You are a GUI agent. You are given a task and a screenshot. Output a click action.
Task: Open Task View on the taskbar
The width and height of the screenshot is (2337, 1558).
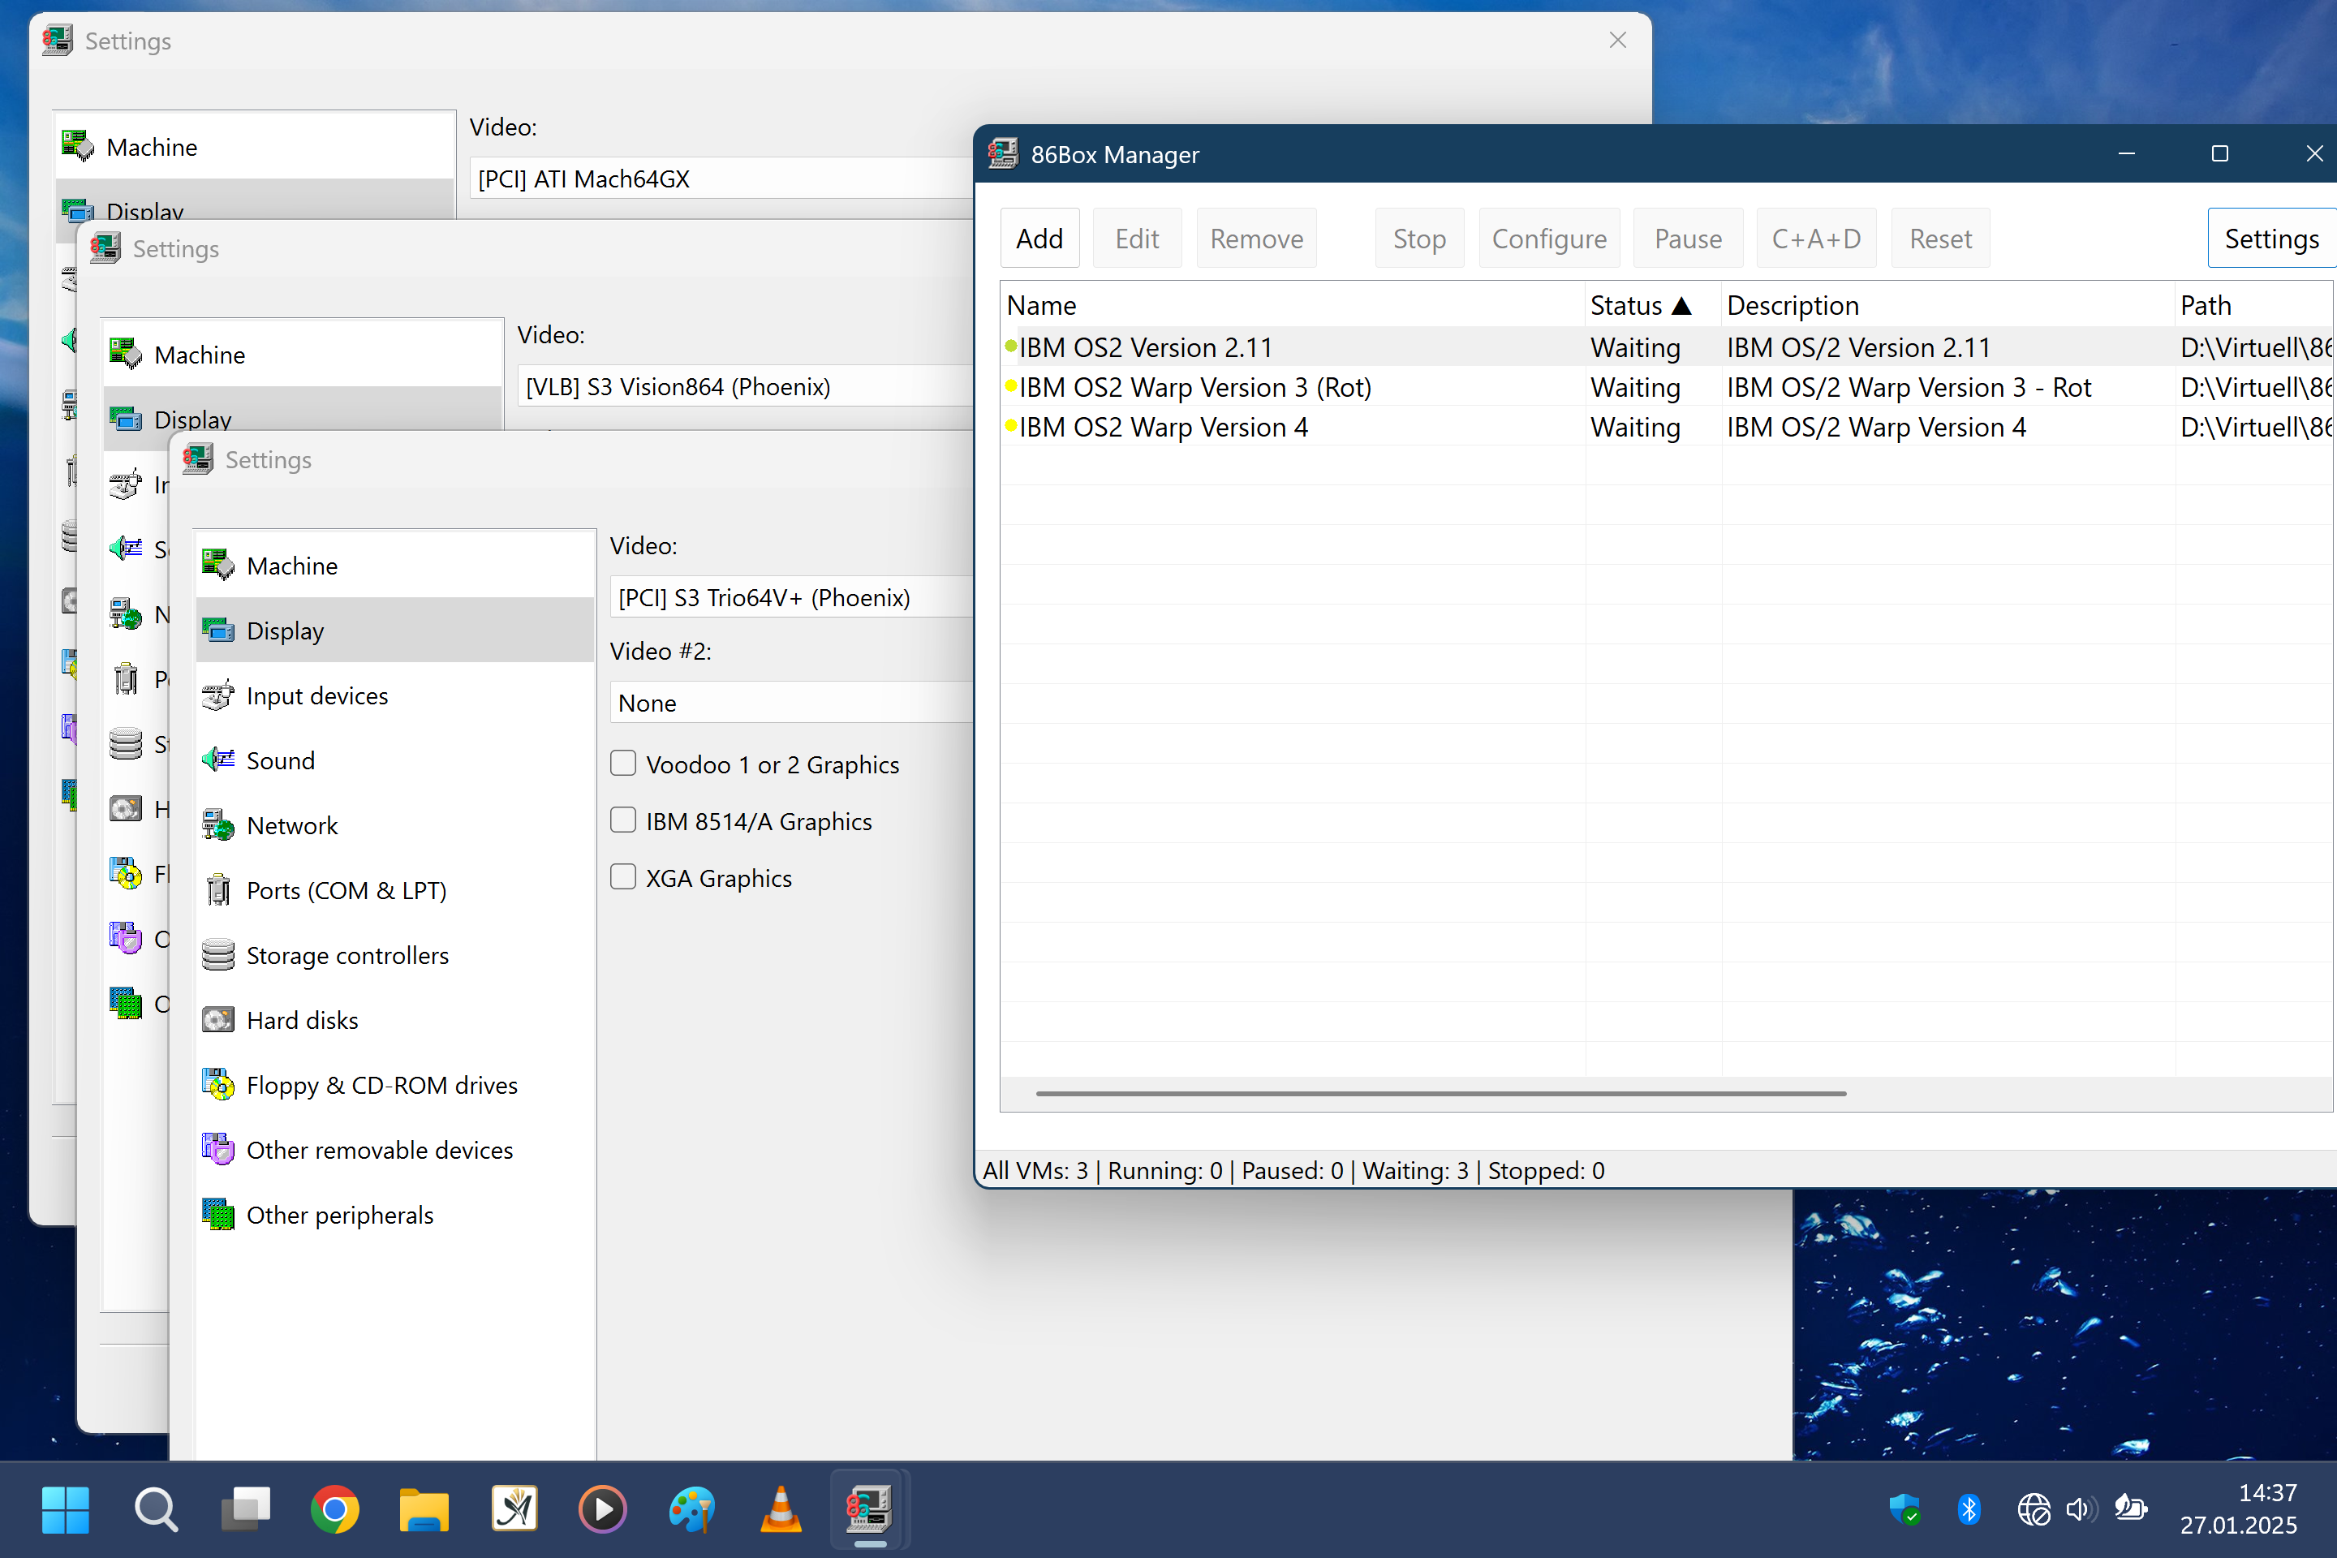[245, 1509]
